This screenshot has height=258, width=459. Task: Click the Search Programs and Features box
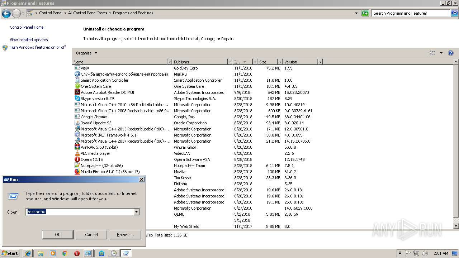coord(411,13)
